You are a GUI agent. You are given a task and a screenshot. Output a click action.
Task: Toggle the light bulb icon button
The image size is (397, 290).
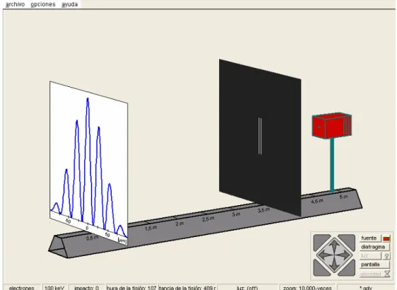(386, 256)
